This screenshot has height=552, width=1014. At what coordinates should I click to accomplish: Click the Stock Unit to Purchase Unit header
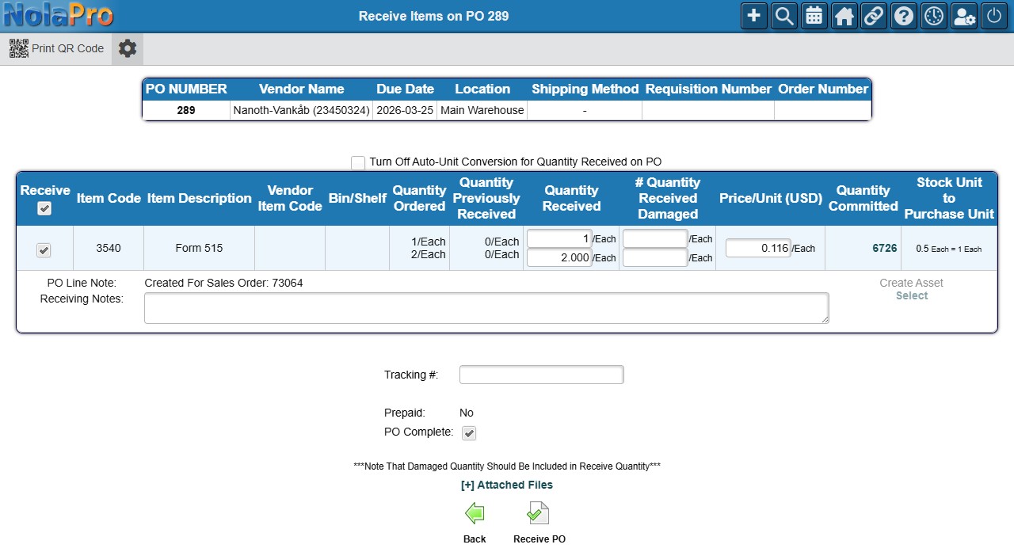(949, 198)
